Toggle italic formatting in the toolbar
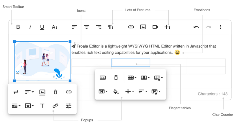The height and width of the screenshot is (125, 236). coord(30,27)
